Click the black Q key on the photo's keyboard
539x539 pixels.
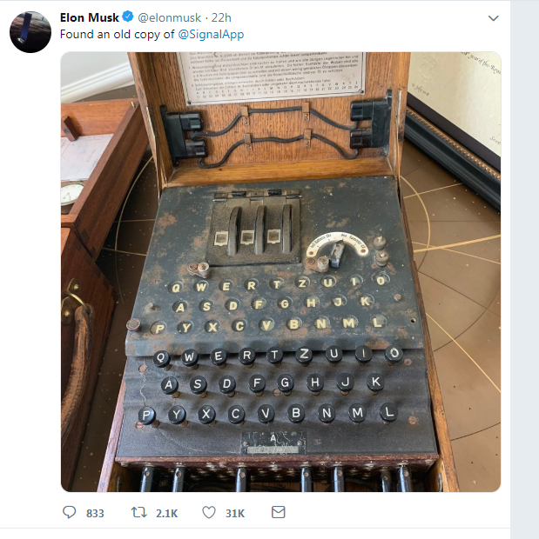click(x=161, y=358)
